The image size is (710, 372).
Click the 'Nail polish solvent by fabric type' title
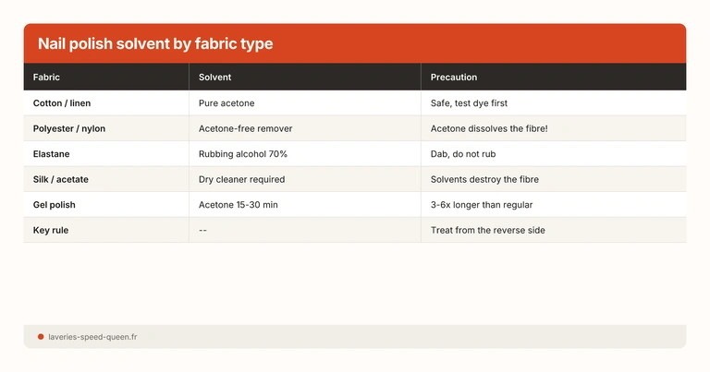point(154,43)
